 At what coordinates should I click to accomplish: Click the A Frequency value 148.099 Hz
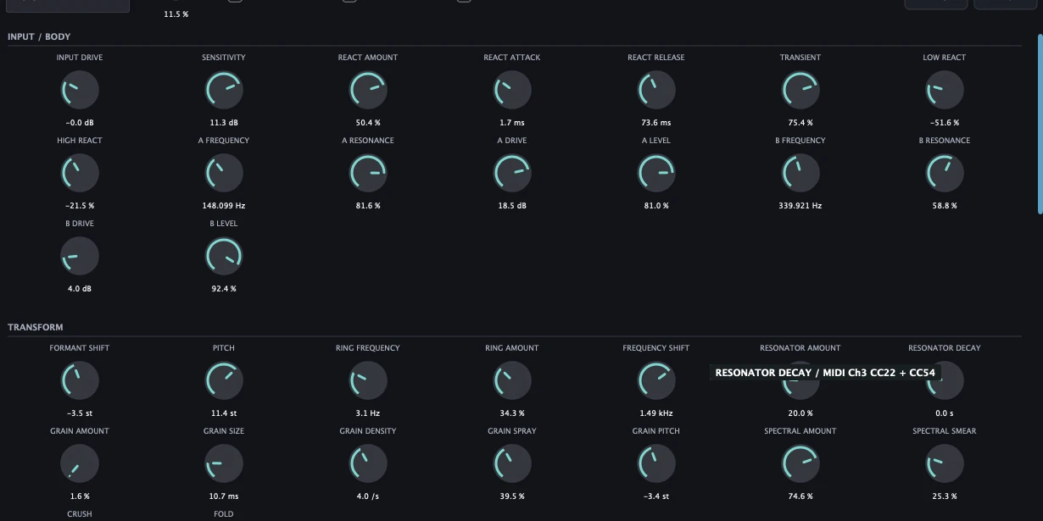pos(224,206)
